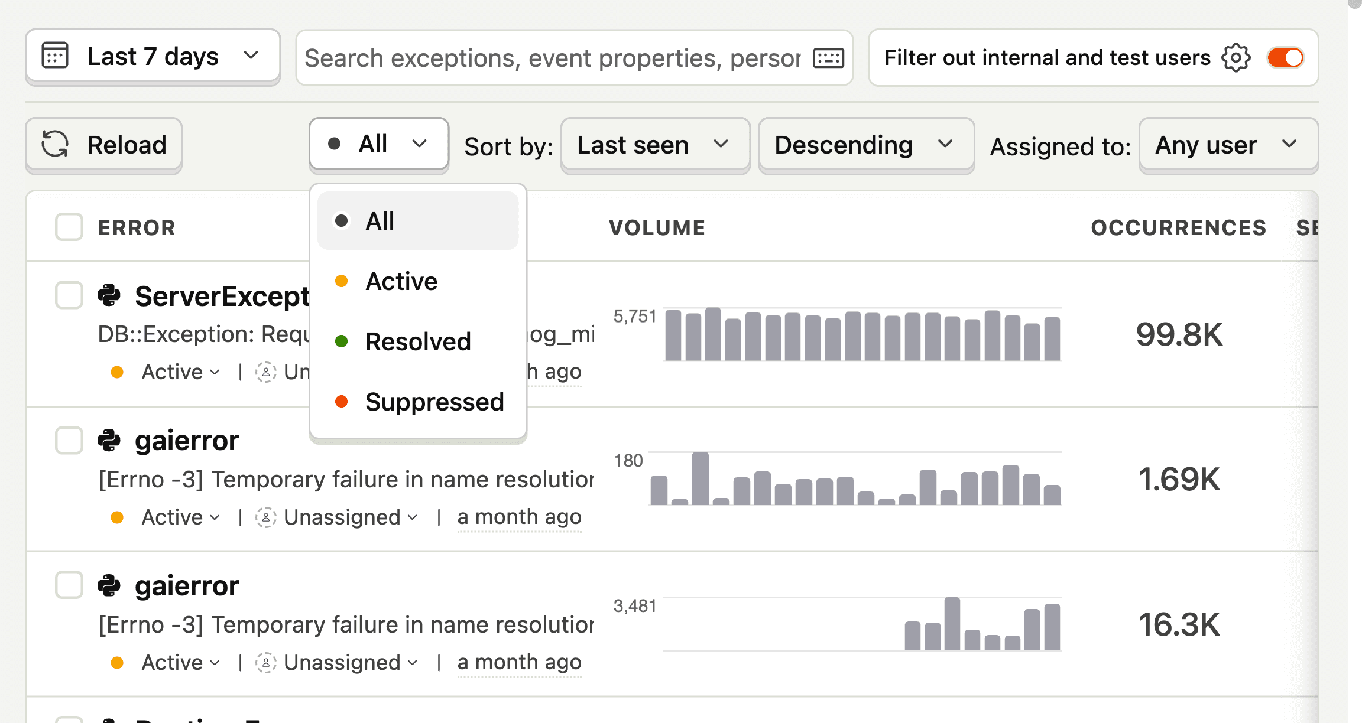Click the calendar icon in date filter
This screenshot has height=723, width=1362.
[x=55, y=56]
